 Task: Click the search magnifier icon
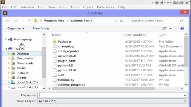pyautogui.click(x=181, y=21)
